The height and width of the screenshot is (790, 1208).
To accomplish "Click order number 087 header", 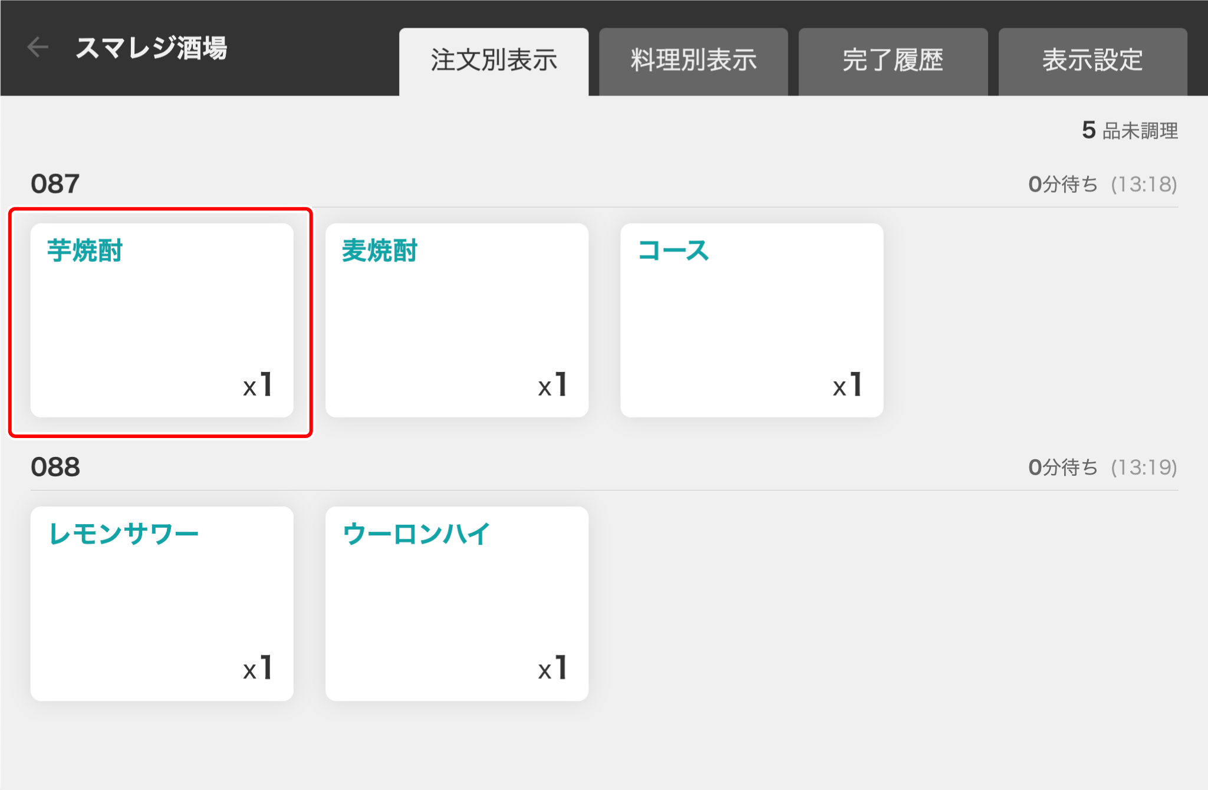I will (x=55, y=184).
